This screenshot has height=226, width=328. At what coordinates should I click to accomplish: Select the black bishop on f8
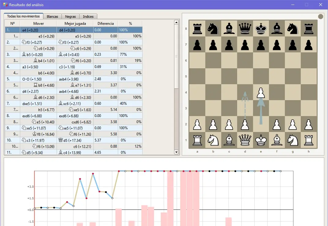click(x=277, y=28)
